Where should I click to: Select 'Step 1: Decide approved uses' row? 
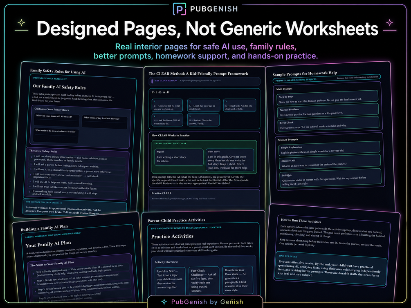pyautogui.click(x=80, y=270)
